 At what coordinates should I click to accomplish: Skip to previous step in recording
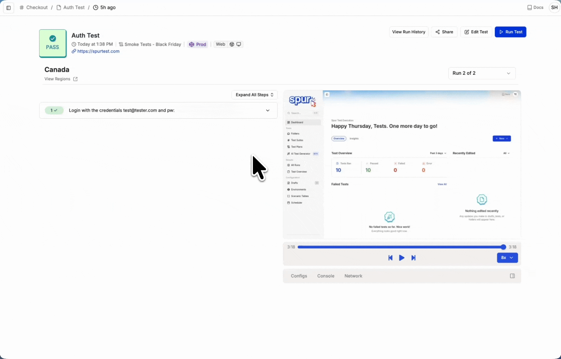(x=391, y=258)
